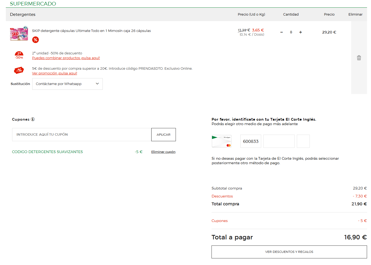Click the SKIP detergente cápsulas product name

[91, 31]
